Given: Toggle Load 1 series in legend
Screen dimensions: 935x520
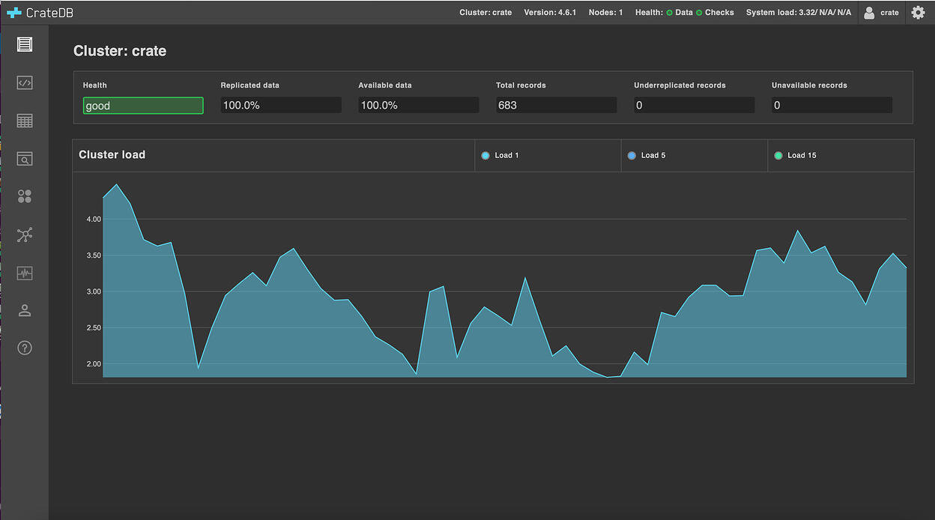Looking at the screenshot, I should (x=500, y=155).
